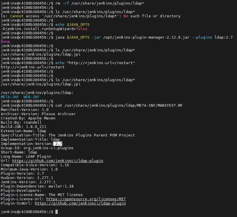Screen dimensions: 237x217
Task: Click the 'Plugin-Developers:' line
Action: (x=21, y=190)
